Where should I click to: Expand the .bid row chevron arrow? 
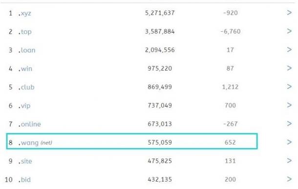pos(289,179)
